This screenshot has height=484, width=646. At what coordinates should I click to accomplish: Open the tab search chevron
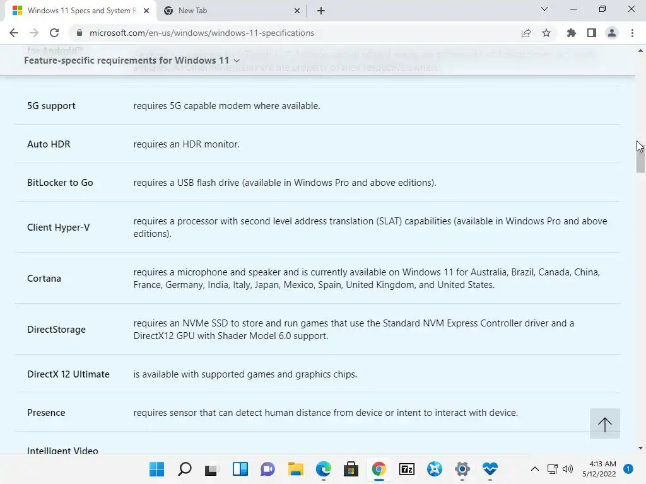[544, 9]
